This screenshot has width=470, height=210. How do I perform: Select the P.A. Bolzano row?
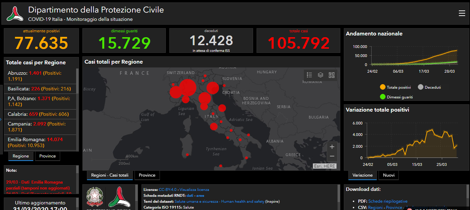coord(40,101)
